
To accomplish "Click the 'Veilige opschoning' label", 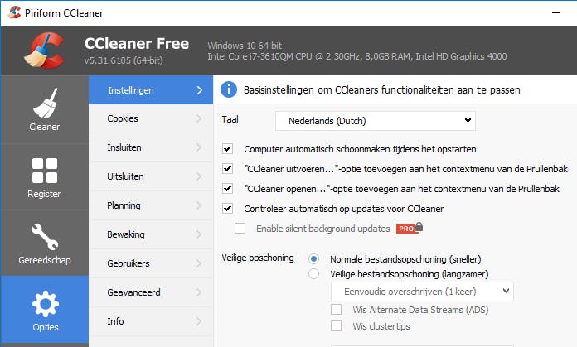I will 258,258.
